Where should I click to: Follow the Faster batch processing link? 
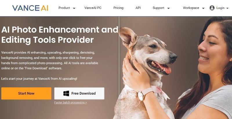[70, 102]
